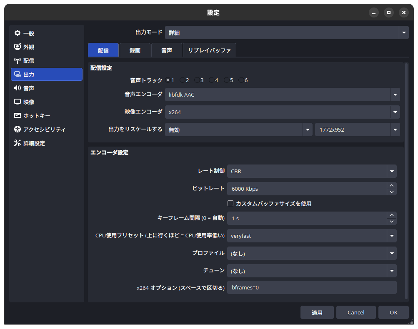Open the 詳細設定 (Advanced) tools icon section

pyautogui.click(x=18, y=143)
